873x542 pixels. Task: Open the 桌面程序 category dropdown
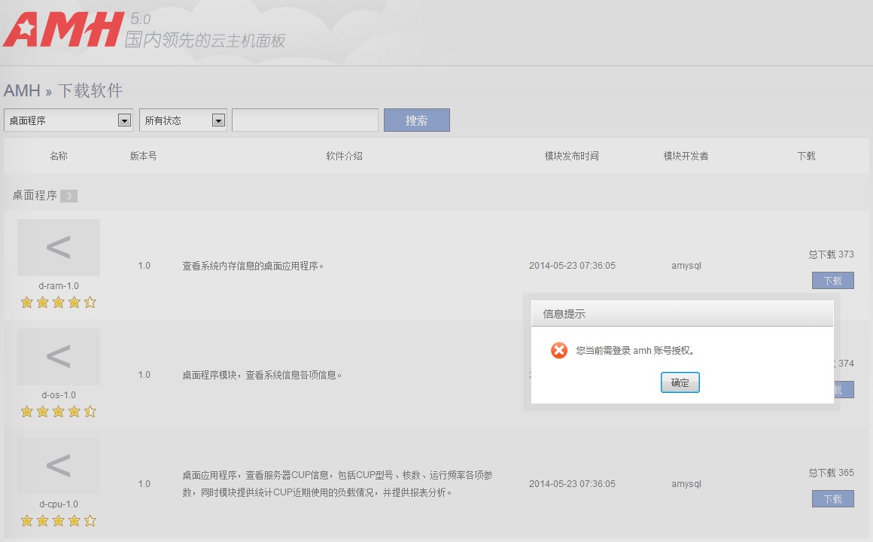[68, 120]
